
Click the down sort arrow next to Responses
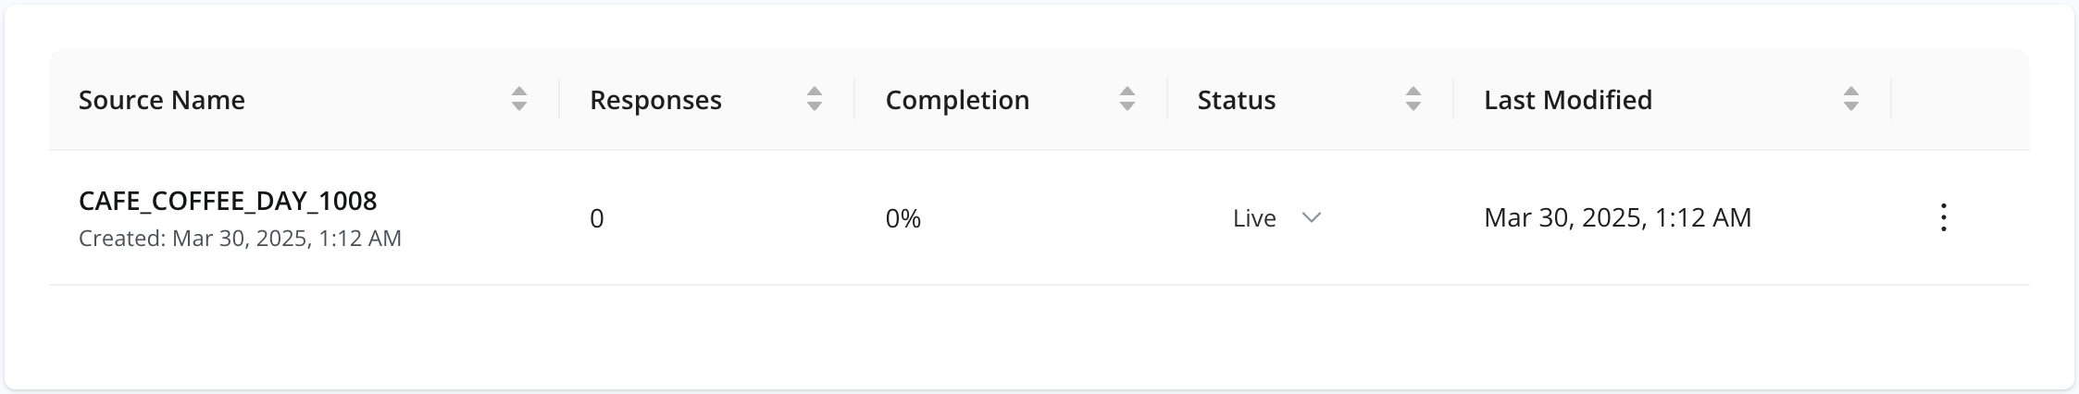click(815, 106)
